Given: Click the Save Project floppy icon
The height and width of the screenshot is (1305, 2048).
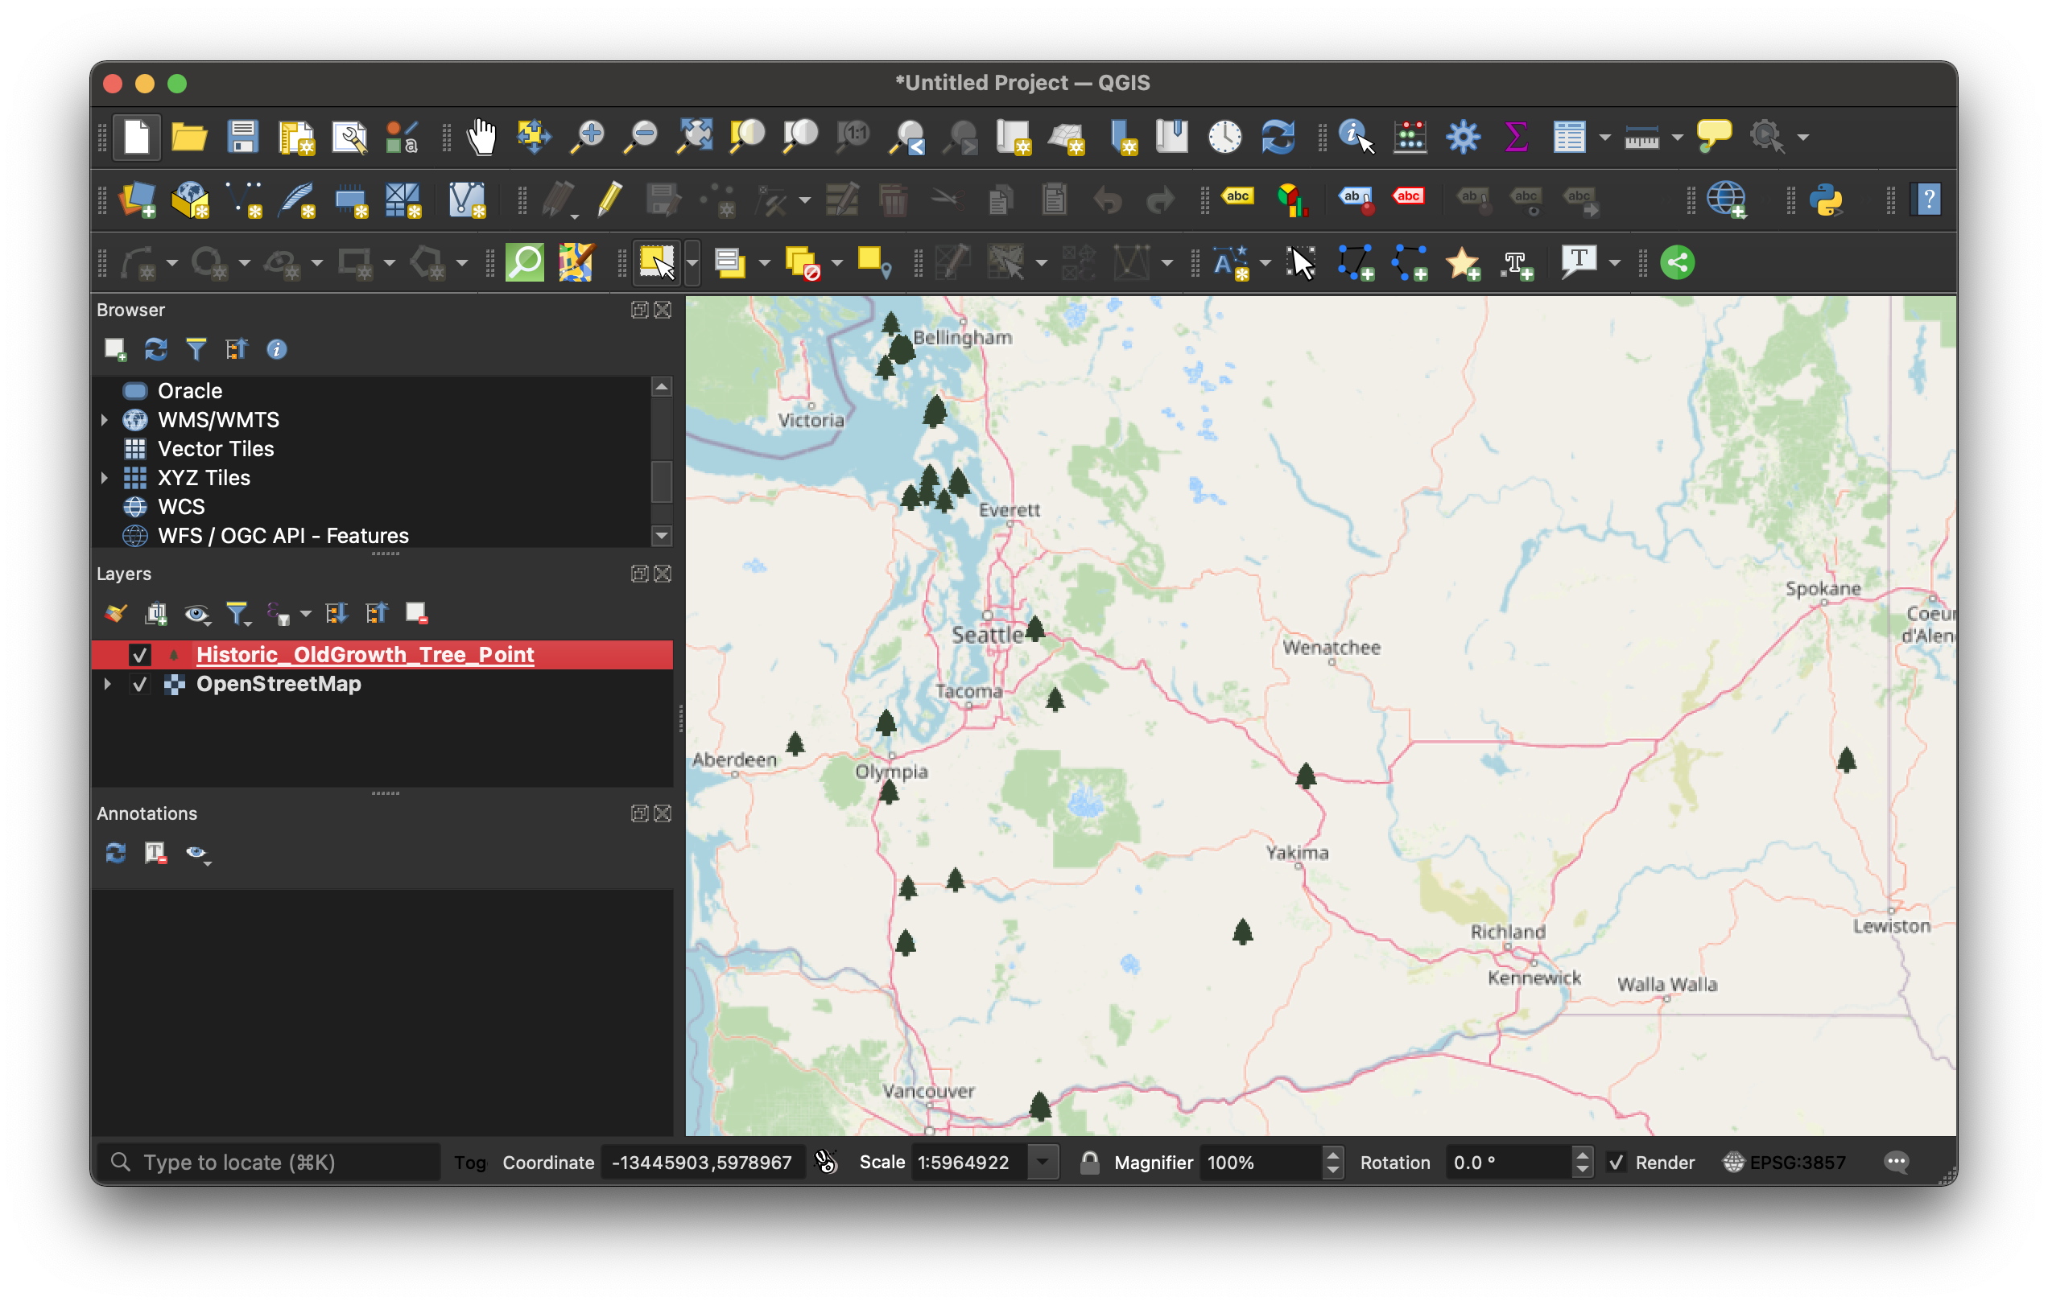Looking at the screenshot, I should (242, 137).
